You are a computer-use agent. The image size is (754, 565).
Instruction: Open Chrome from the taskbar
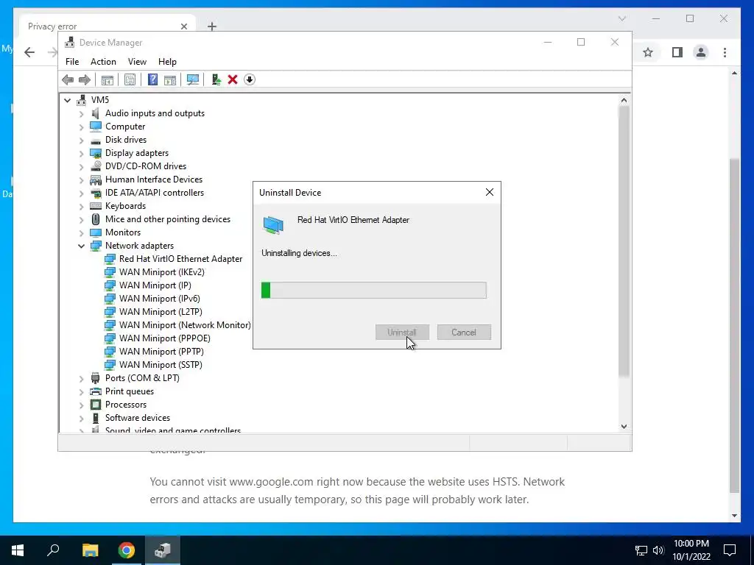click(127, 550)
